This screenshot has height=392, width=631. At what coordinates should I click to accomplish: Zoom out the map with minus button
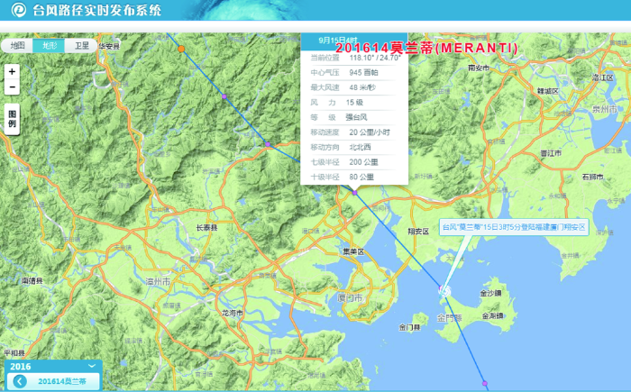12,87
